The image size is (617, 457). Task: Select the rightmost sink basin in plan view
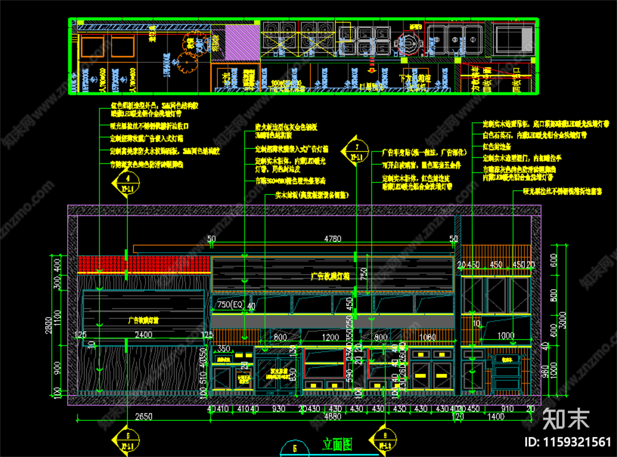tap(473, 40)
